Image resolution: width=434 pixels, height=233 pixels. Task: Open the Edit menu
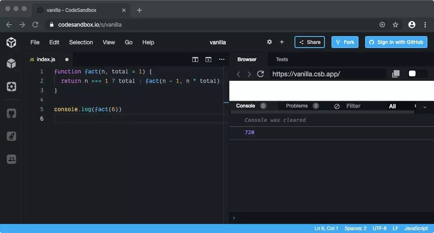pyautogui.click(x=54, y=42)
